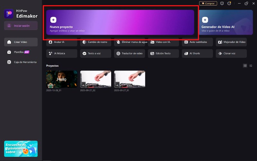The height and width of the screenshot is (161, 257).
Task: Switch projects to grid view
Action: (x=245, y=66)
